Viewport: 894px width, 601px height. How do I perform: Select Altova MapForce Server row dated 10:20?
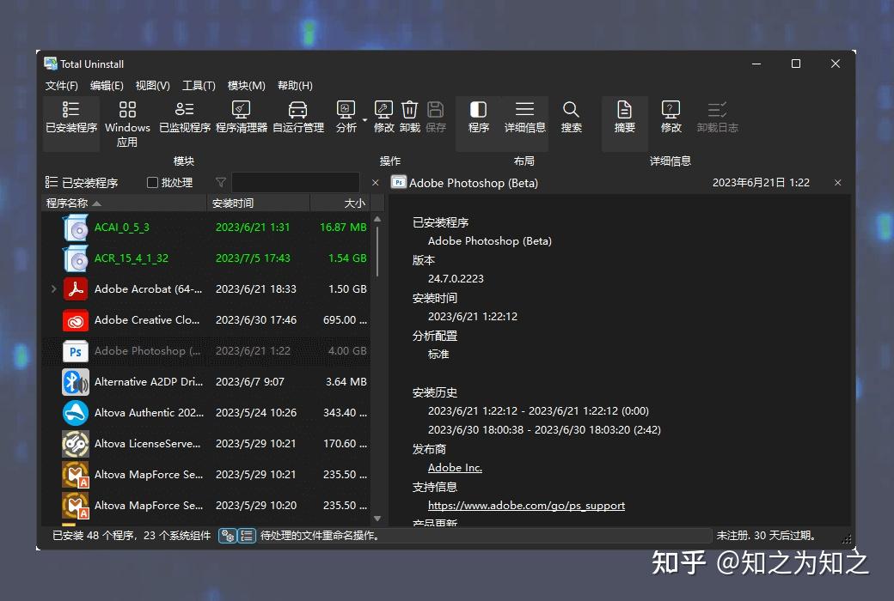coord(205,506)
